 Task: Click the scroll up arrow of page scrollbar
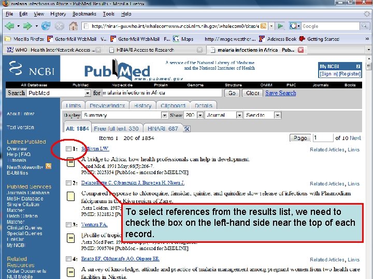369,58
